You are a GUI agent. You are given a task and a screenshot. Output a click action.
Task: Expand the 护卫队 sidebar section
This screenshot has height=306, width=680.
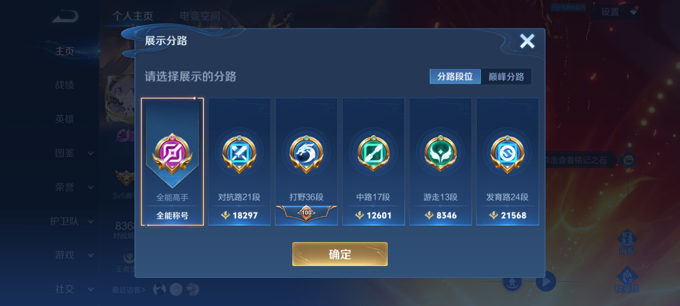pos(72,221)
